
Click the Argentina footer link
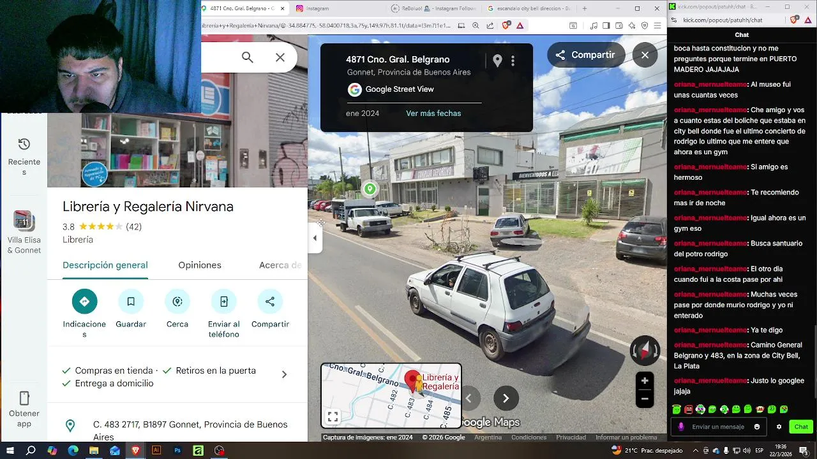pos(488,437)
